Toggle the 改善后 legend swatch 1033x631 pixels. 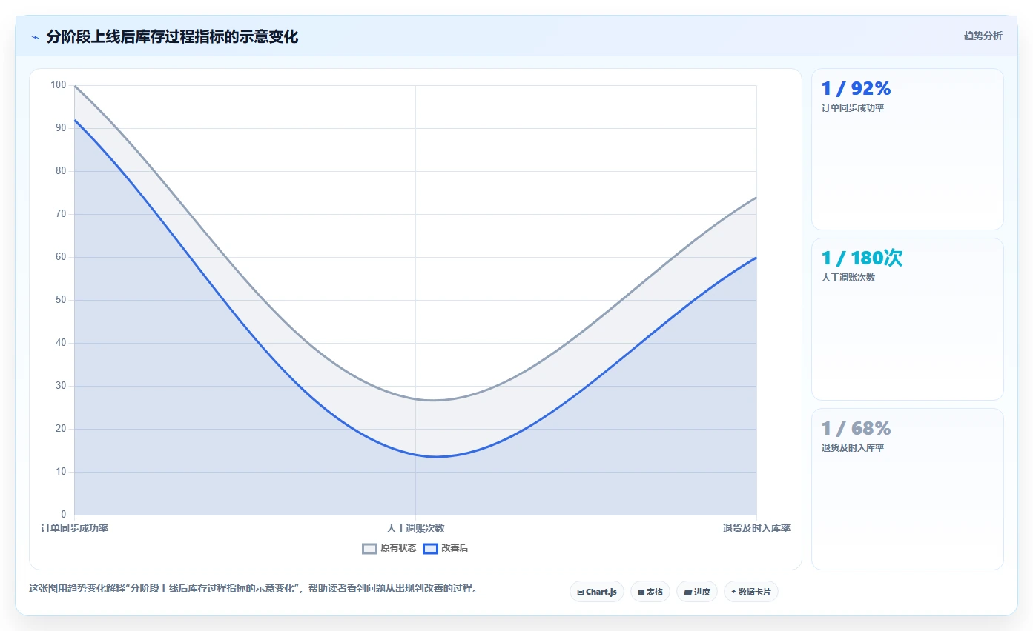[x=430, y=549]
